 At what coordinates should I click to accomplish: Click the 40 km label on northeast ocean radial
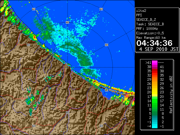[107, 45]
